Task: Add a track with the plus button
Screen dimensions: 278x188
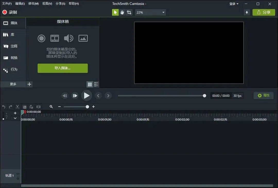Action: pyautogui.click(x=15, y=113)
